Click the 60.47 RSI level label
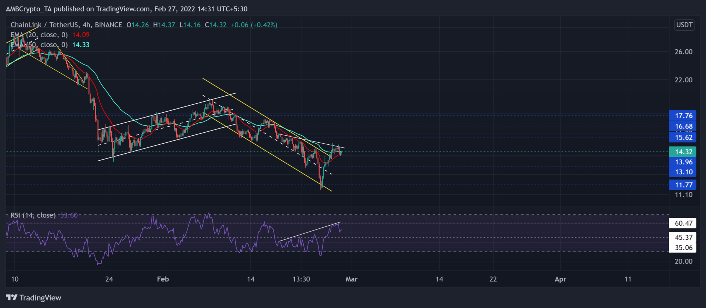The width and height of the screenshot is (706, 308). pos(683,223)
